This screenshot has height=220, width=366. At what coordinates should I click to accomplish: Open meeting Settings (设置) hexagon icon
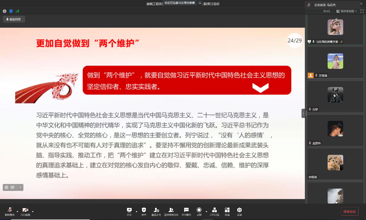(239, 211)
